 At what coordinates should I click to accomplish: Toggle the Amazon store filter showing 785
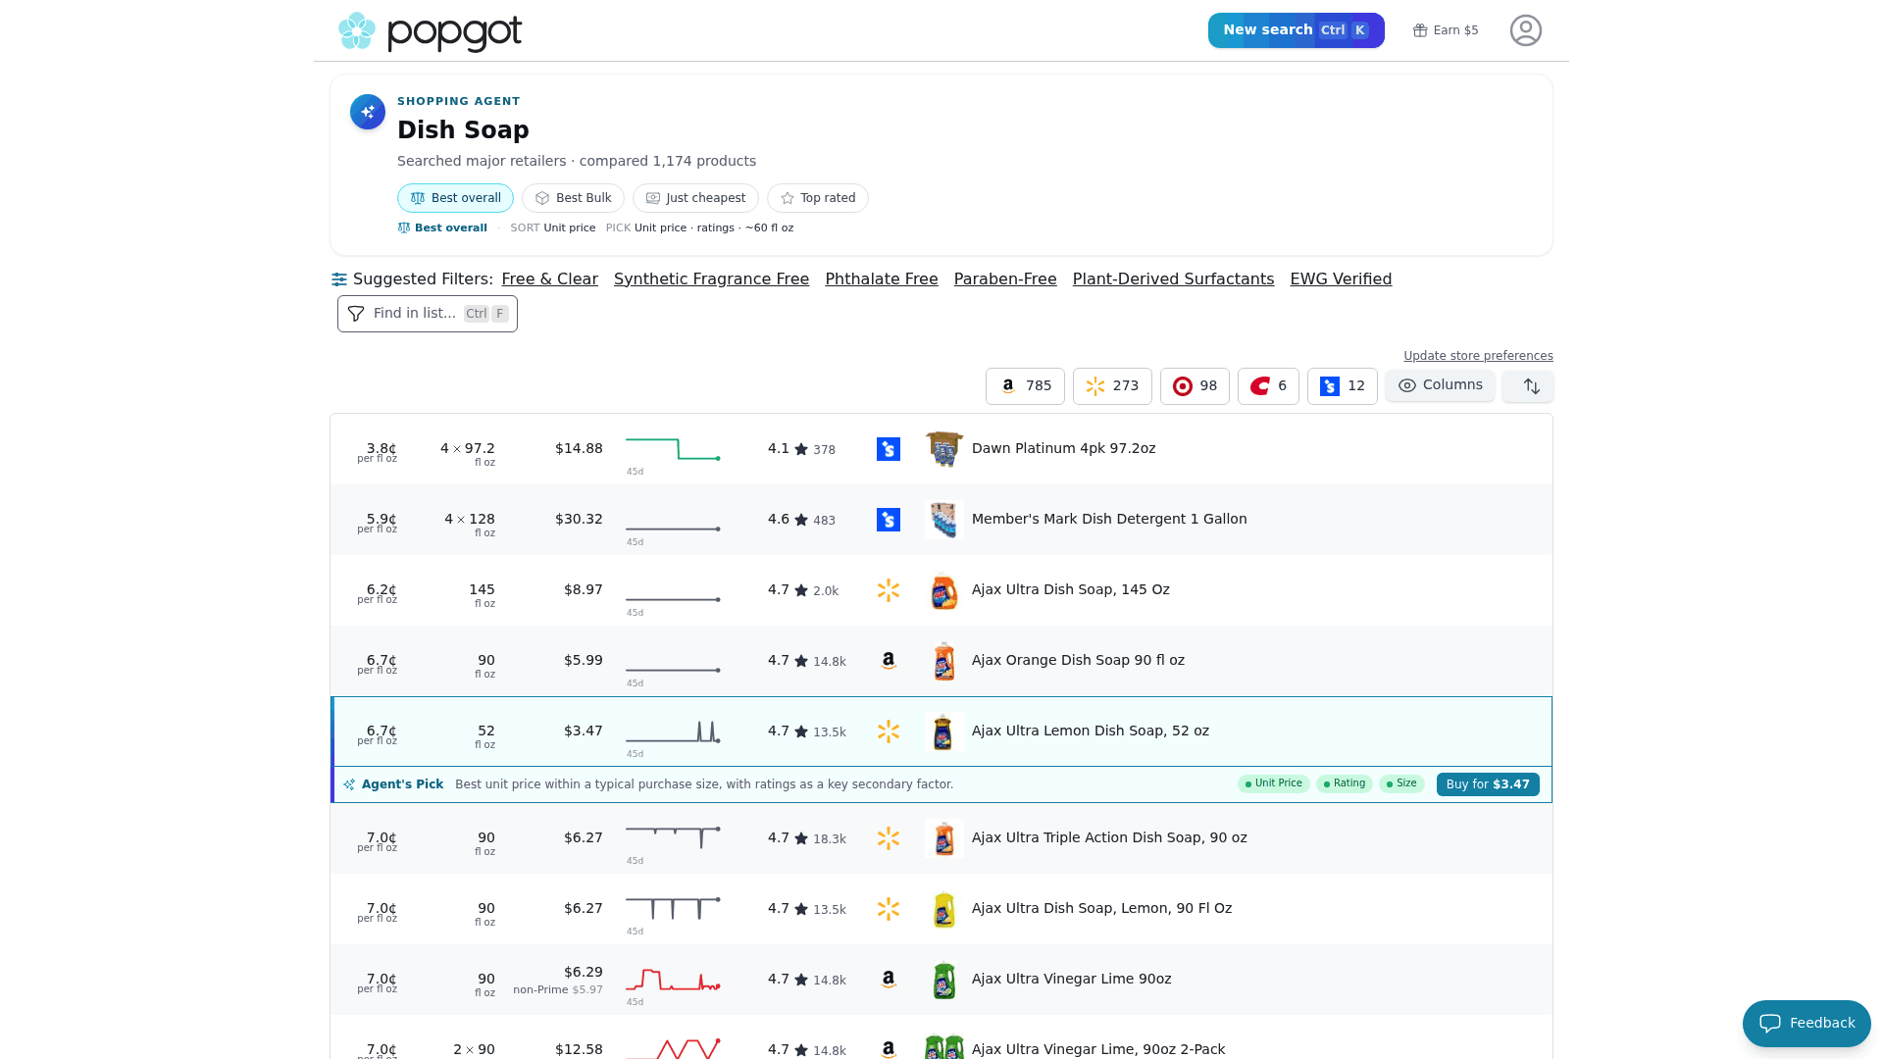pyautogui.click(x=1025, y=386)
